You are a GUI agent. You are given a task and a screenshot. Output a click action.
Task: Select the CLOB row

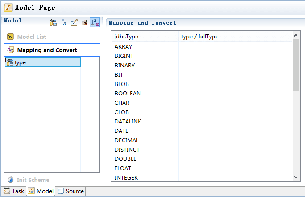201,112
